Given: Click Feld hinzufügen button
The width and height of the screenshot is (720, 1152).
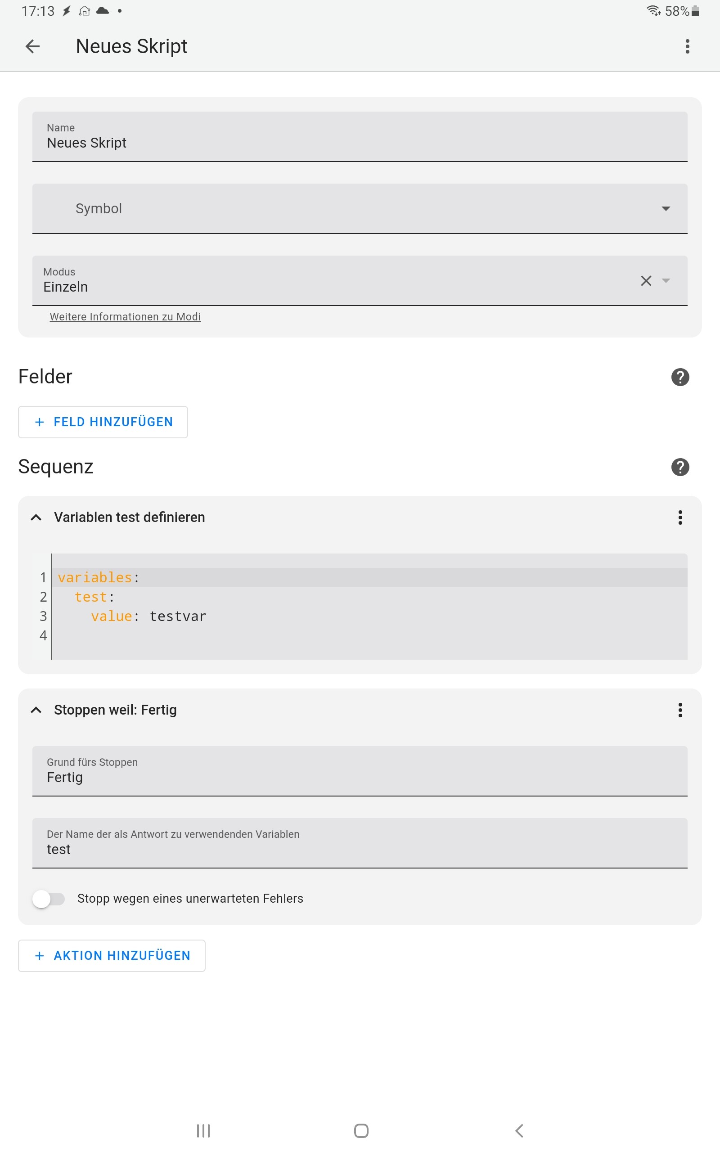Looking at the screenshot, I should pyautogui.click(x=103, y=422).
